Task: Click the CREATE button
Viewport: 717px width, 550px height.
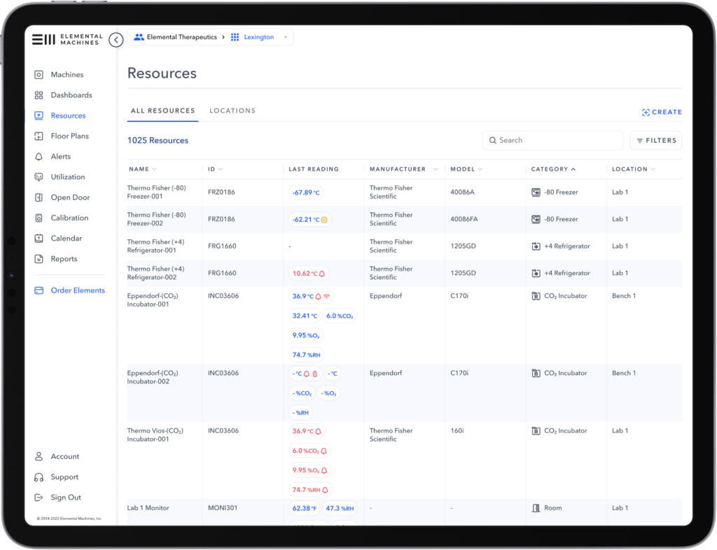Action: coord(662,112)
